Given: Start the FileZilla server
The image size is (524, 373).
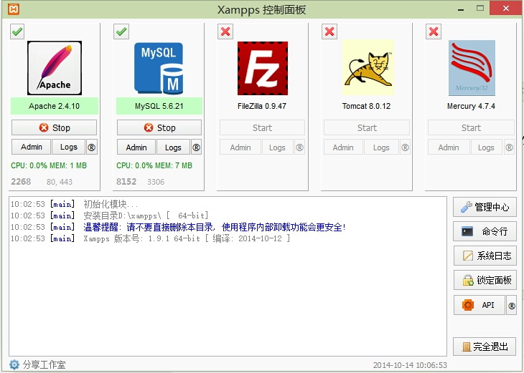Looking at the screenshot, I should (262, 127).
